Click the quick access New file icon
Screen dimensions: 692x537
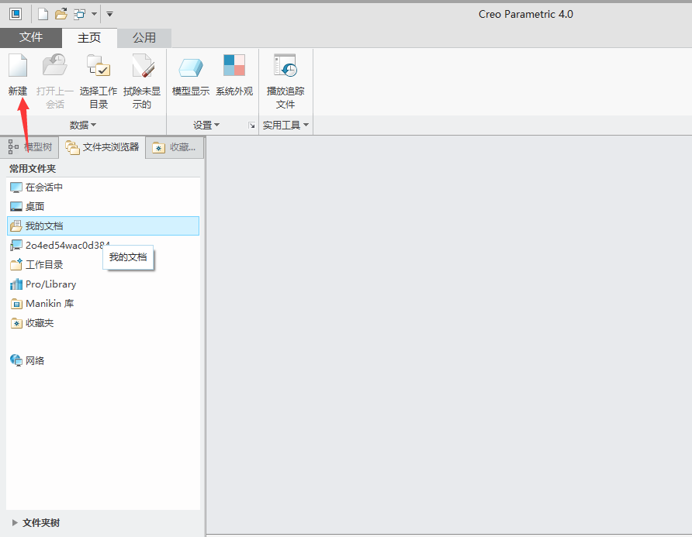pyautogui.click(x=43, y=14)
